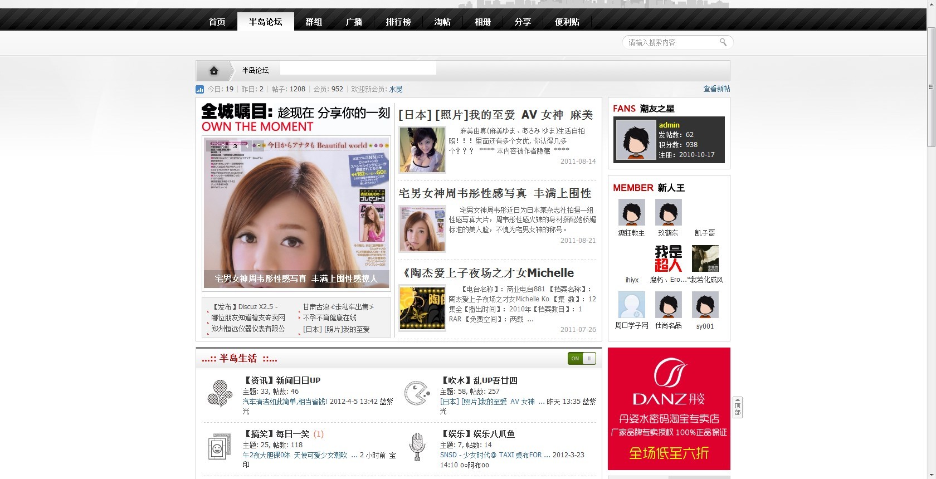Open the 【搞笑】每日一笑 forum icon
936x479 pixels.
click(x=220, y=446)
